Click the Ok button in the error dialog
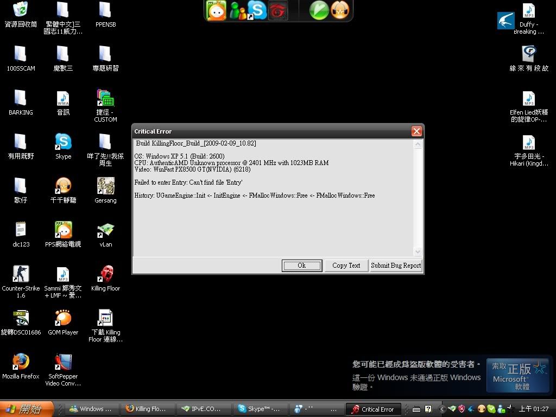This screenshot has width=556, height=417. (302, 266)
